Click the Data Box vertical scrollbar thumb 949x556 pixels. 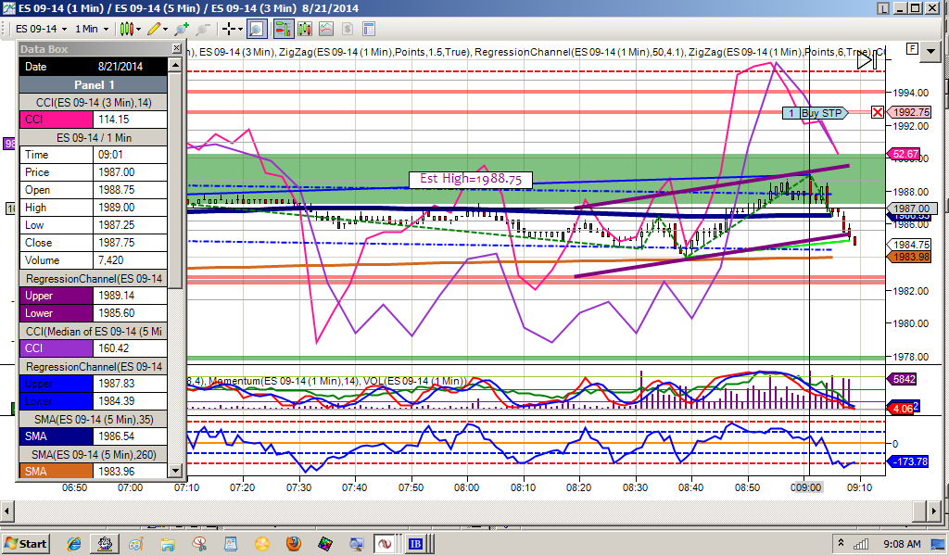(175, 181)
